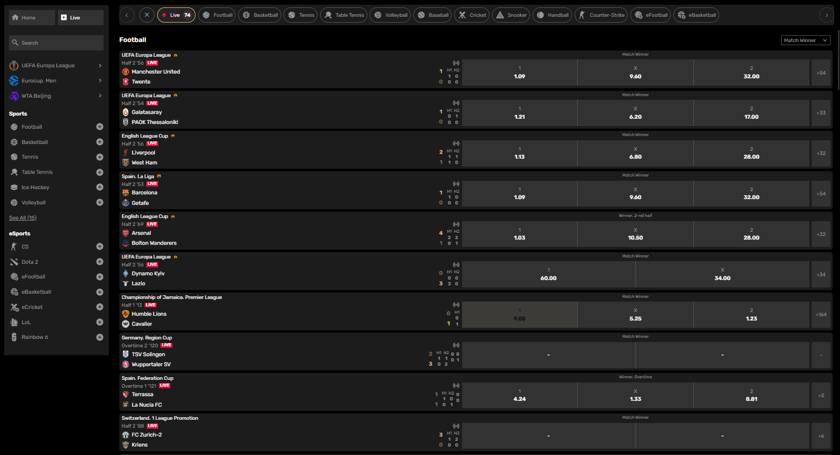Select Galatasaray draw odds 6.20

[x=636, y=113]
